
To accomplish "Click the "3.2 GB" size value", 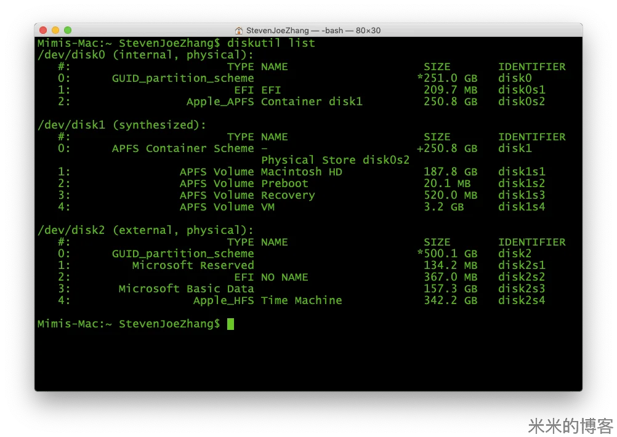I will (444, 207).
